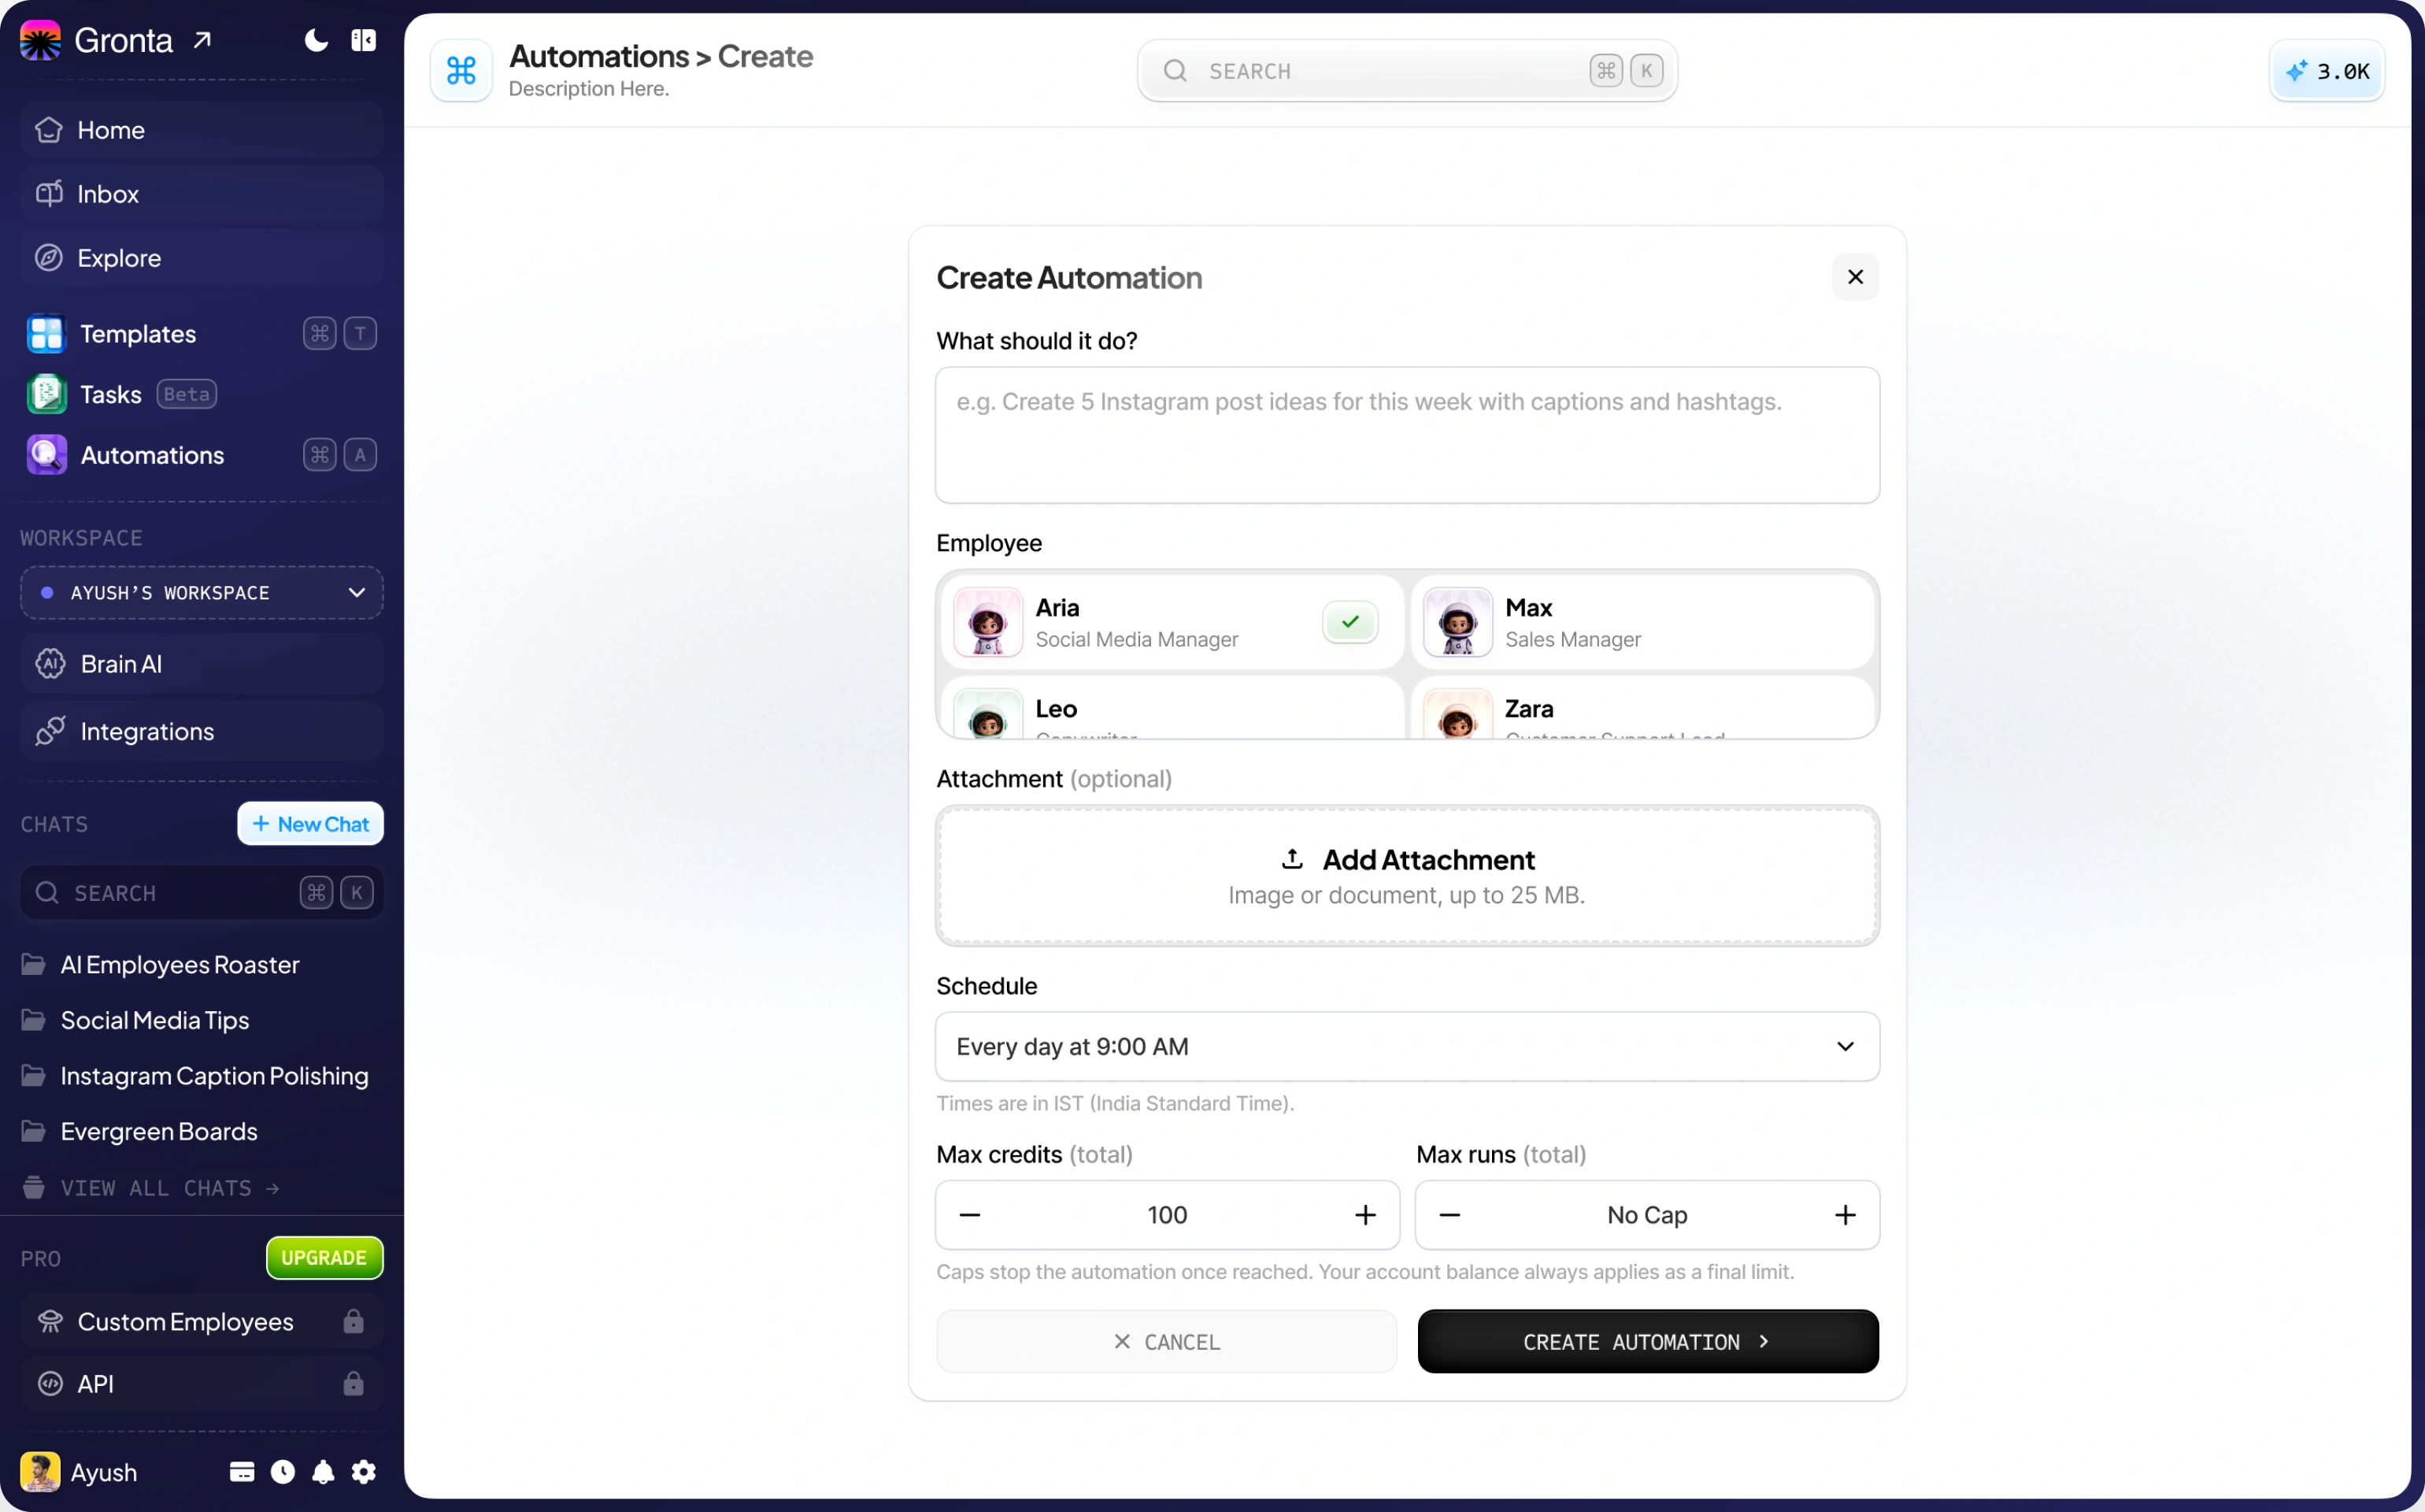This screenshot has height=1512, width=2425.
Task: Collapse sidebar panel icon
Action: click(x=364, y=40)
